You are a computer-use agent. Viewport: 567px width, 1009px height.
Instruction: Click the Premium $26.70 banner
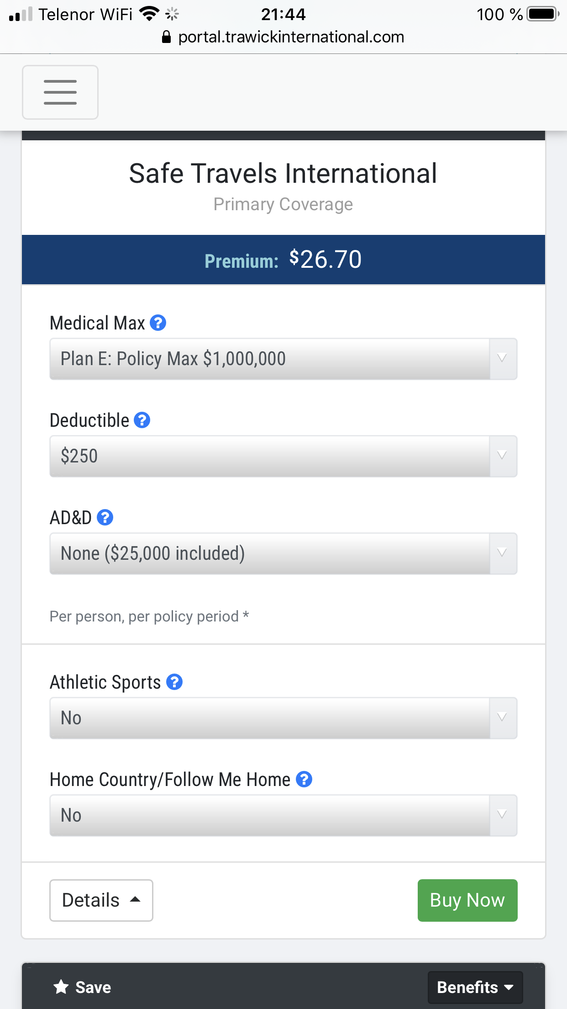[283, 260]
